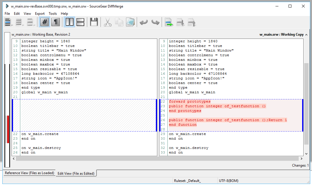Open the File menu
This screenshot has height=186, width=312.
pyautogui.click(x=7, y=14)
